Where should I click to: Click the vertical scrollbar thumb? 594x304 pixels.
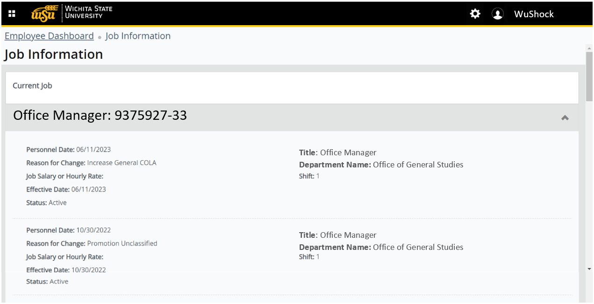point(589,77)
